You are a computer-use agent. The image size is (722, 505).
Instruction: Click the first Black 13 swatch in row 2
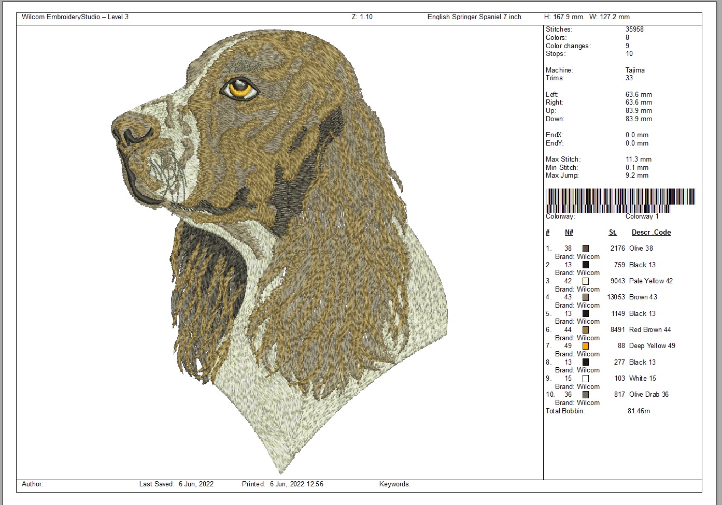586,265
